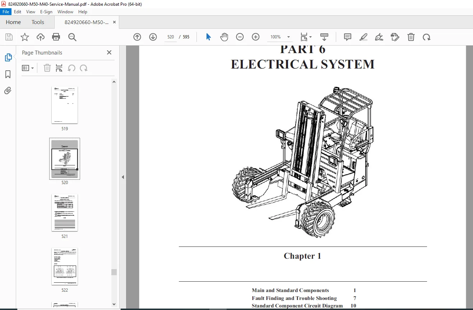Open the File menu
This screenshot has width=473, height=310.
(6, 12)
